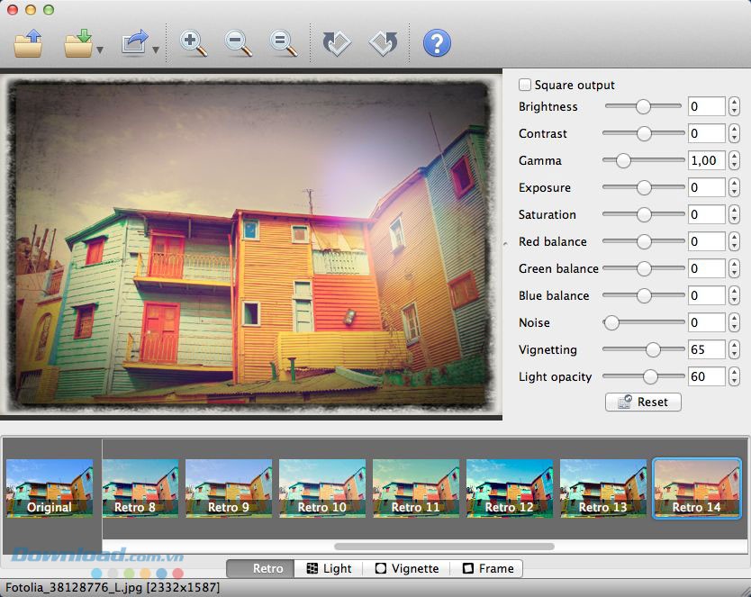This screenshot has width=751, height=597.
Task: Switch to the Light tab
Action: pos(329,568)
